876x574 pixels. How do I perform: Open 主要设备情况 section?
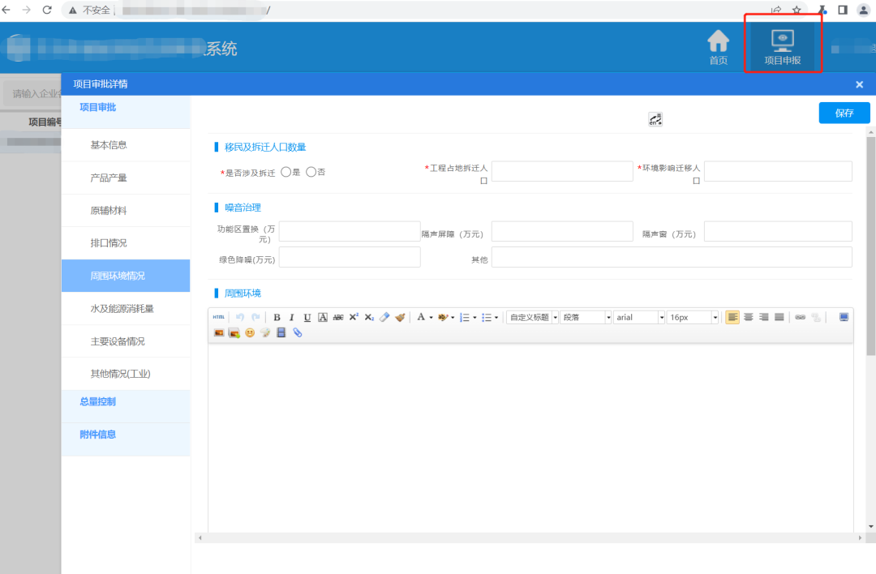126,341
